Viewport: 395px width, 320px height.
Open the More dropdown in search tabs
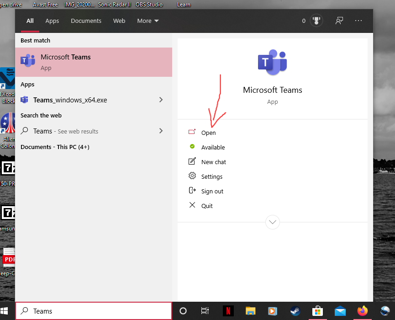148,21
